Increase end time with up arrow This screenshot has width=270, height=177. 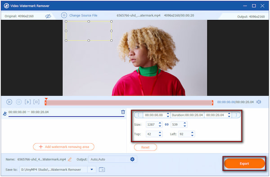pyautogui.click(x=229, y=114)
